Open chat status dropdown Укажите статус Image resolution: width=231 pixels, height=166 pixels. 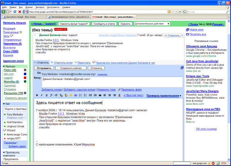pyautogui.click(x=25, y=117)
